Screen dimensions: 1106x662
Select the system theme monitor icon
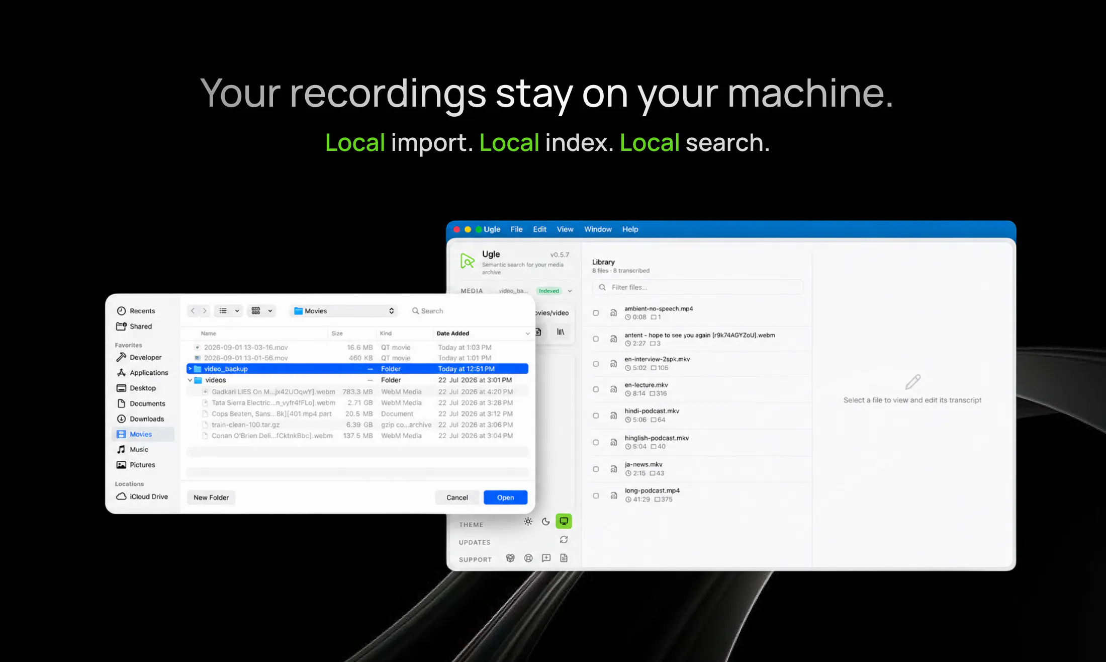pos(564,521)
